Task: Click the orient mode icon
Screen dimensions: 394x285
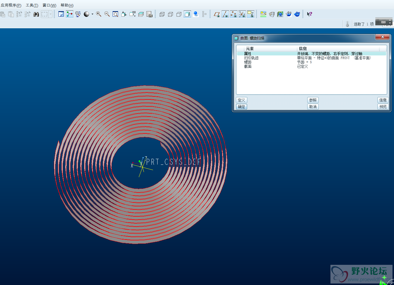Action: [x=78, y=14]
